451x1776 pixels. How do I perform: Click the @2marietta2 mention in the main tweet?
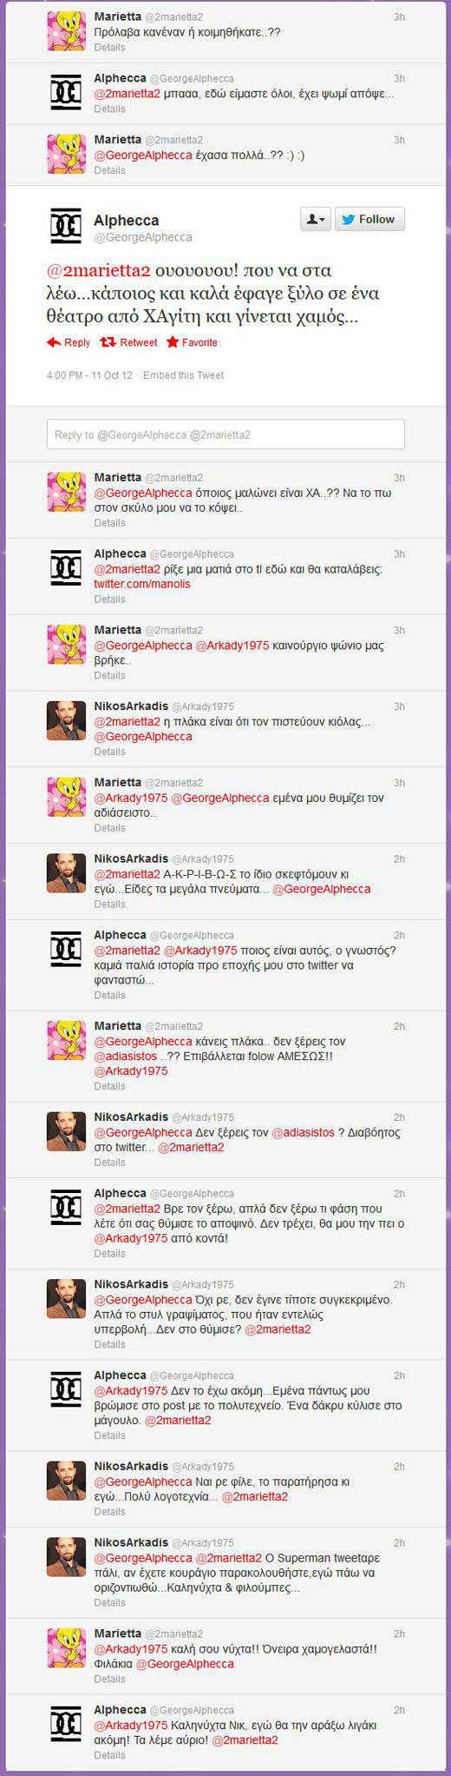(x=99, y=270)
